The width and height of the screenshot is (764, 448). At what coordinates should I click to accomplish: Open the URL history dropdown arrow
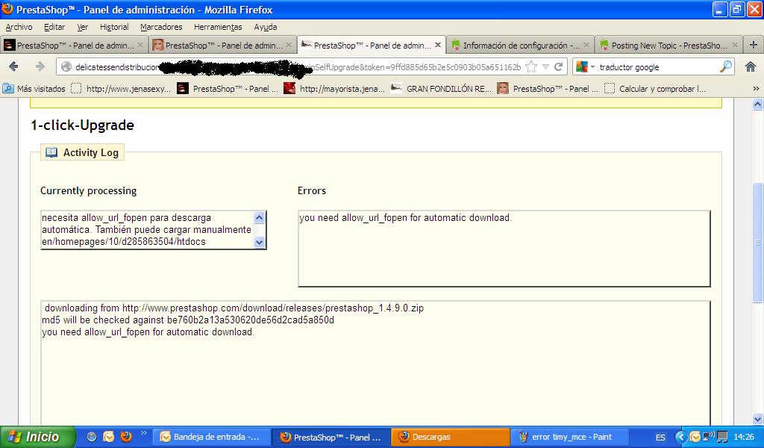[545, 66]
